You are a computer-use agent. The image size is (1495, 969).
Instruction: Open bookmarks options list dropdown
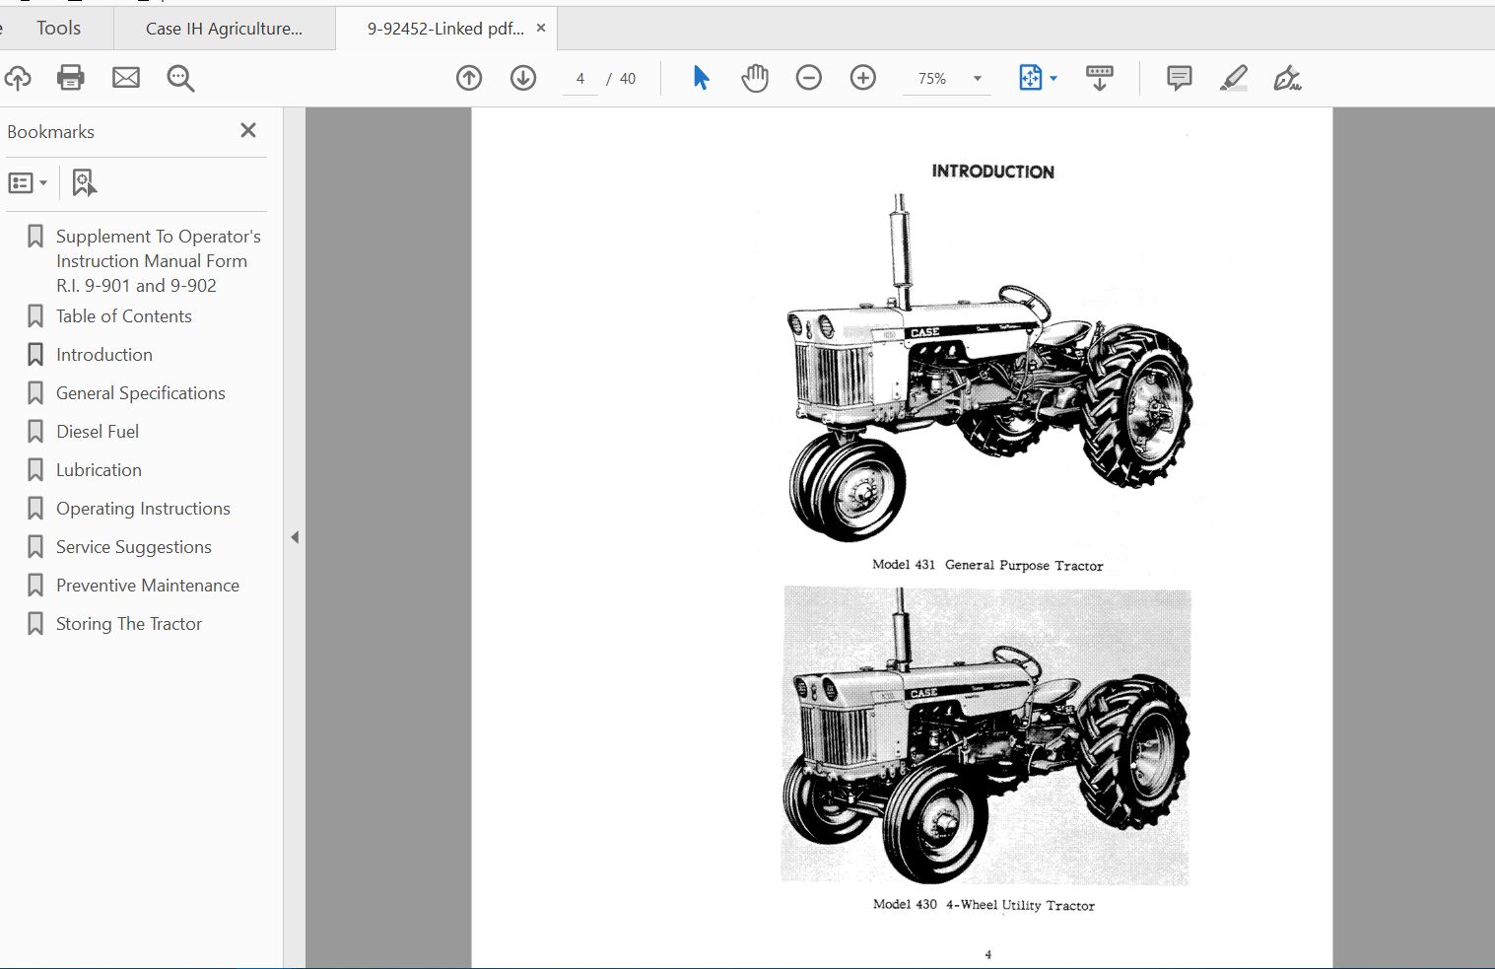(x=28, y=182)
